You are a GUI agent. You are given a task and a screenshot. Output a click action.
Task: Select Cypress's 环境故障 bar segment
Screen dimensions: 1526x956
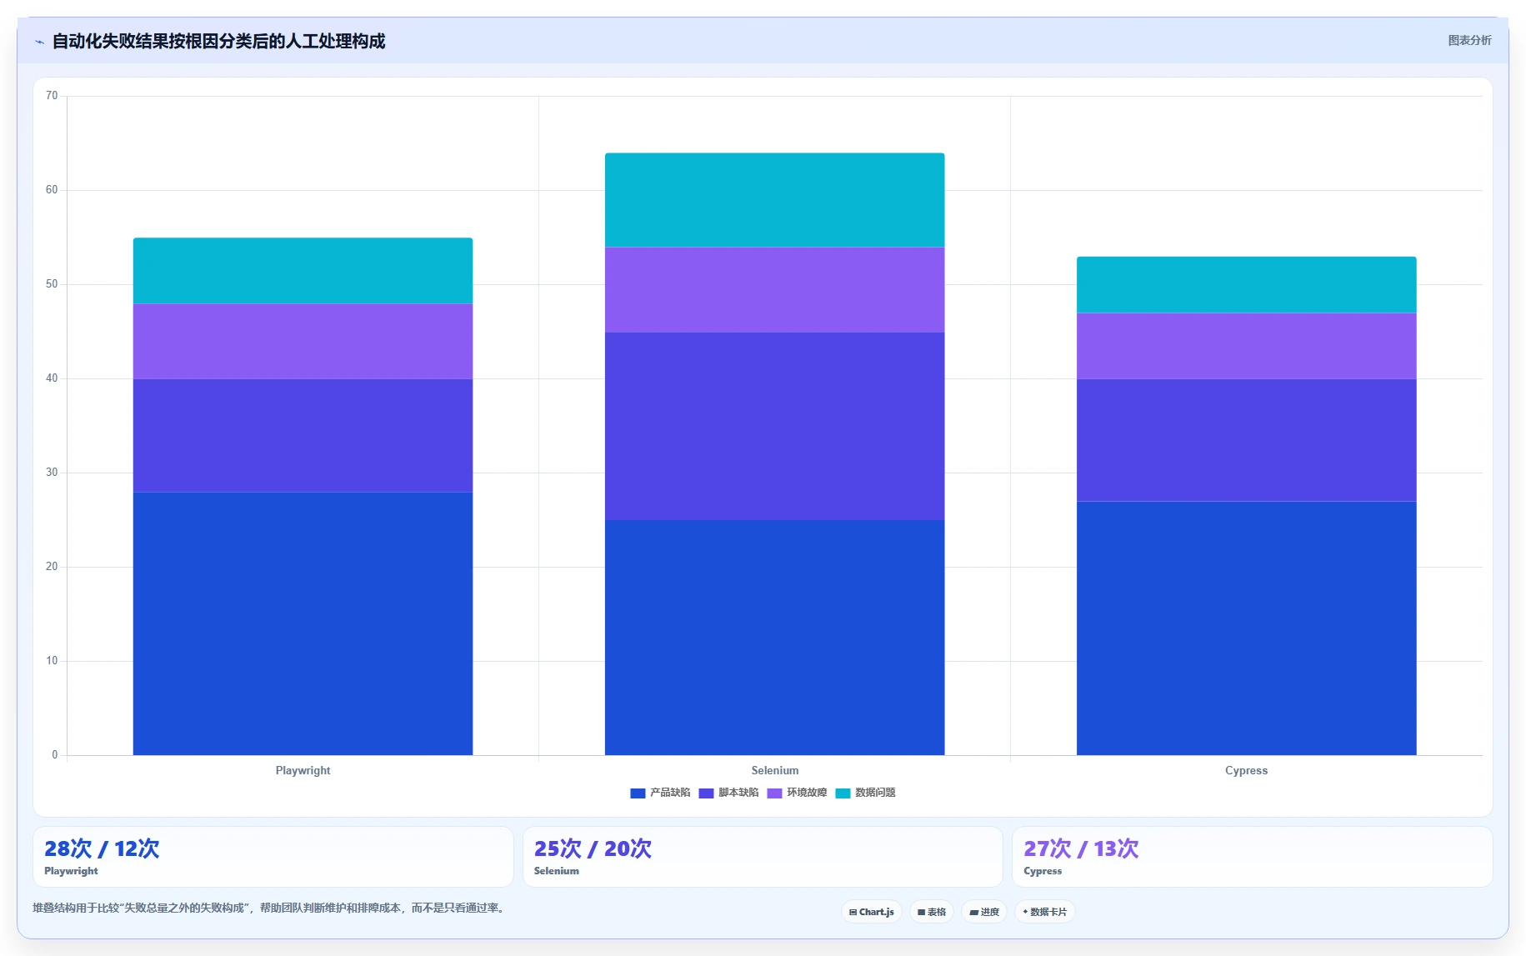[x=1246, y=346]
